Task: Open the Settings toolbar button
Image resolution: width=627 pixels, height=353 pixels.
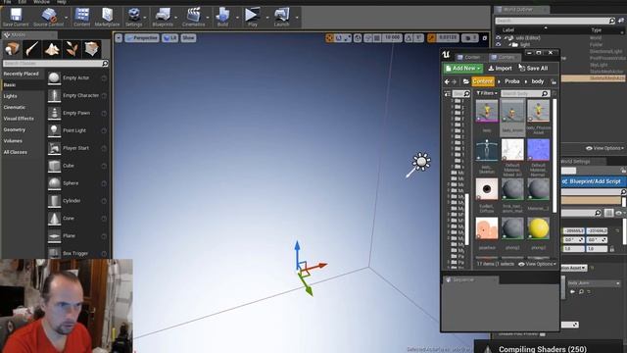Action: [x=133, y=17]
